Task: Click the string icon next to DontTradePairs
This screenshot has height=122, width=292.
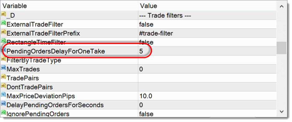Action: [3, 86]
